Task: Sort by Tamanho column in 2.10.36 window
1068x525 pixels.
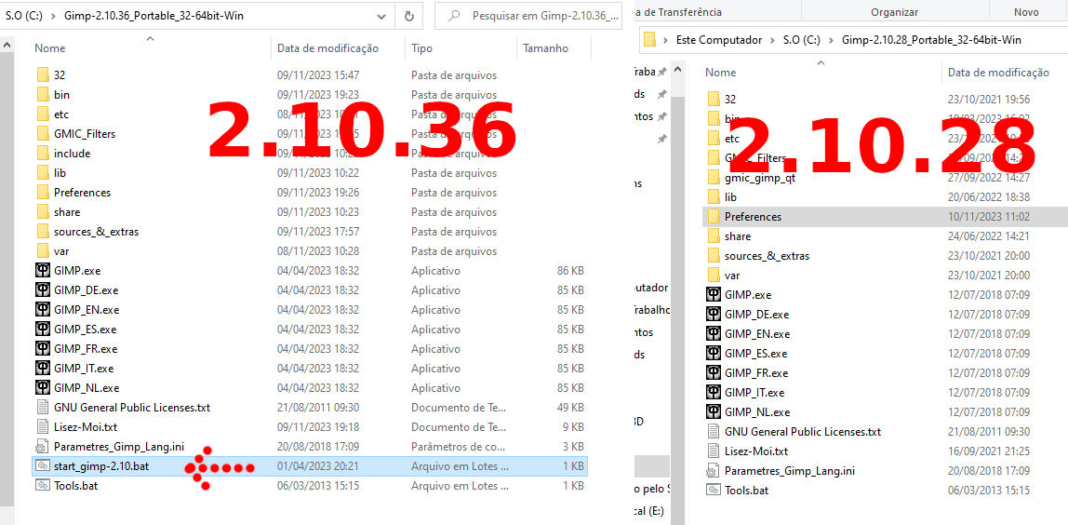Action: point(545,48)
